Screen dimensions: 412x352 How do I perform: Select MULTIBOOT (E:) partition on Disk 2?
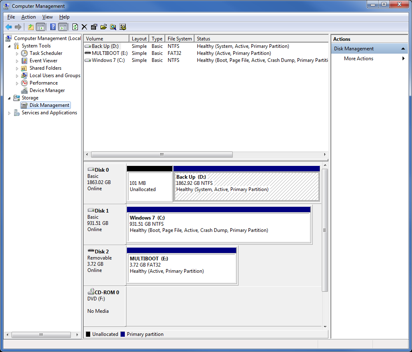point(182,268)
